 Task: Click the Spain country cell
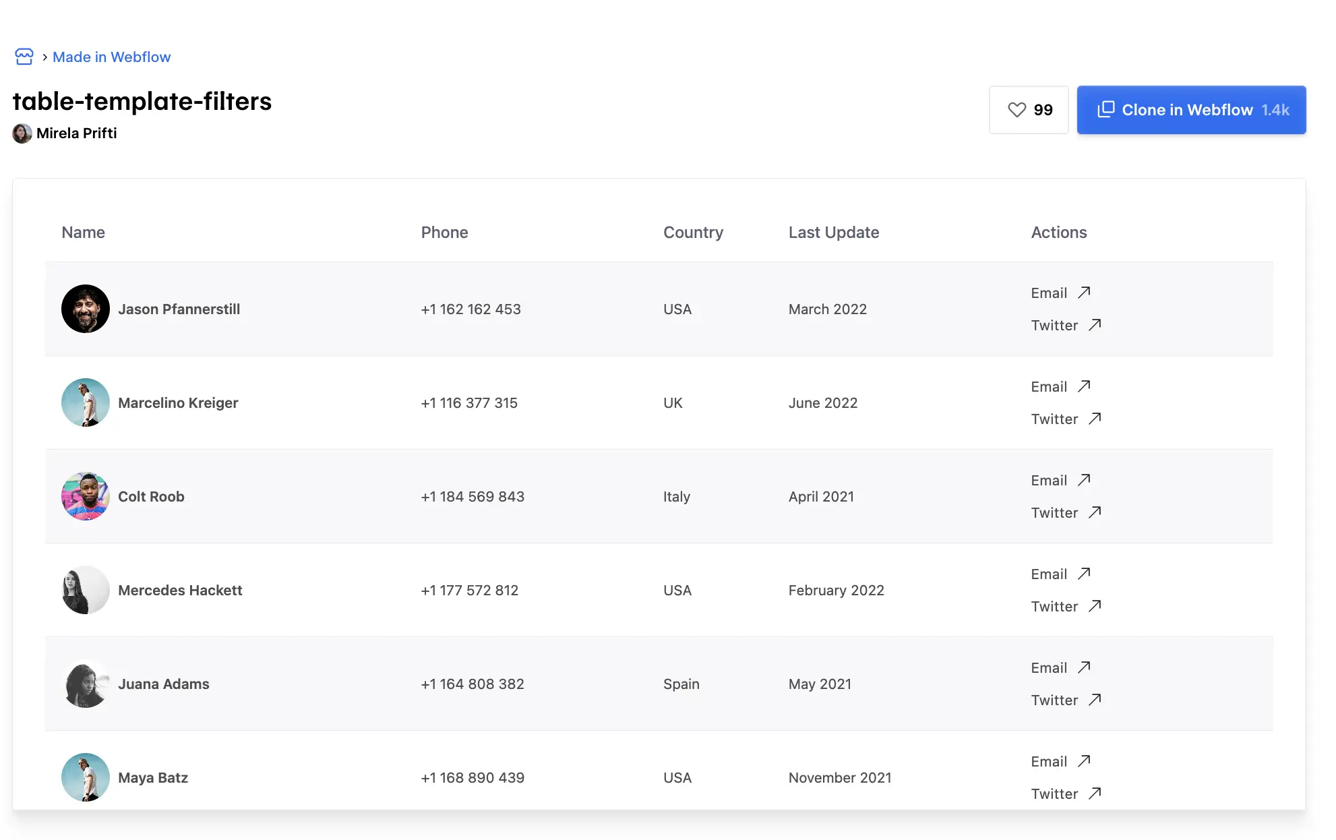[681, 684]
